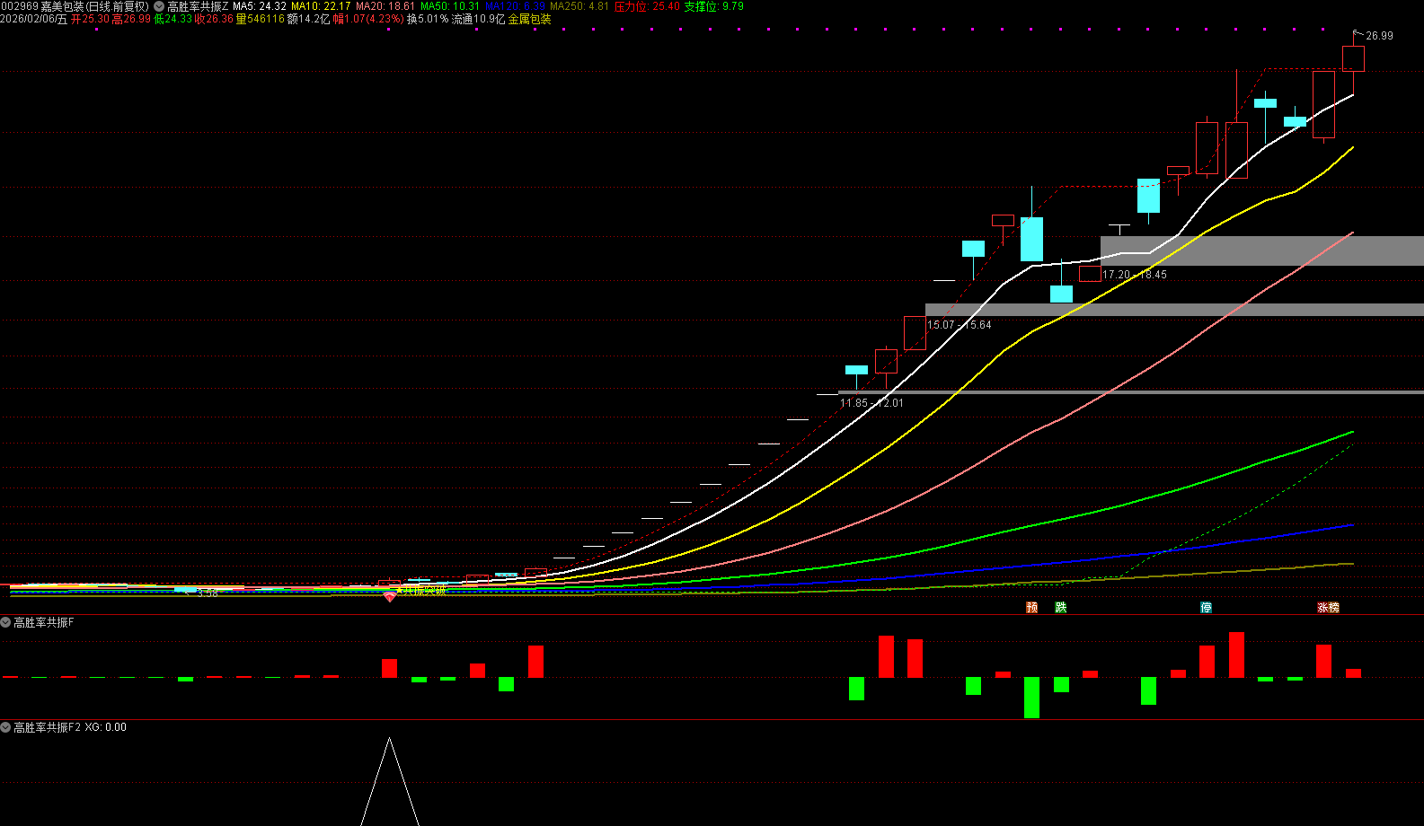Click the tallest green bar in 高胜率共振F
This screenshot has width=1424, height=826.
coord(1032,698)
